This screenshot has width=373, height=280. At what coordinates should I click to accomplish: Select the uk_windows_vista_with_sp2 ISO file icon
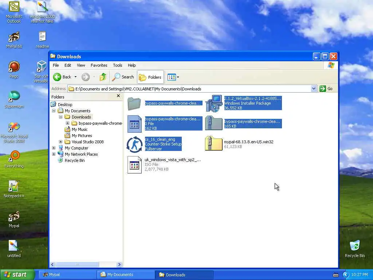tap(134, 164)
